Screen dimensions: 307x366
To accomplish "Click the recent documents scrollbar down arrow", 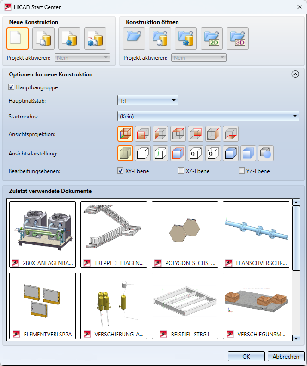I will pos(296,339).
